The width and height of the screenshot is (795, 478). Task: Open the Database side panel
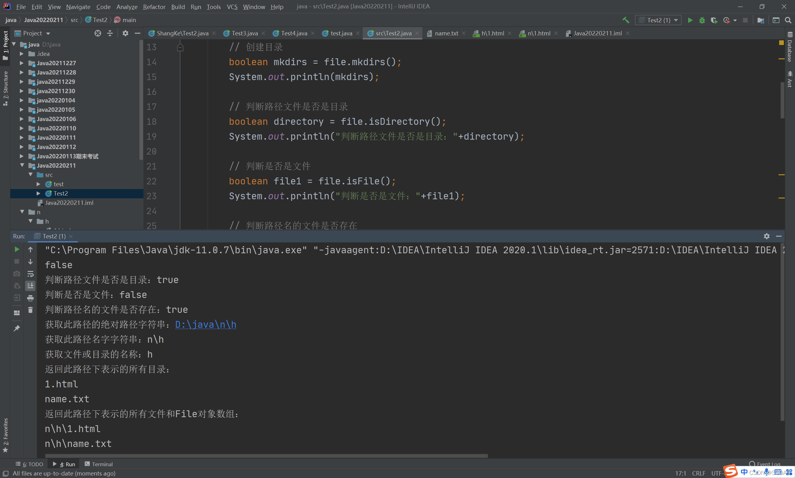point(790,47)
